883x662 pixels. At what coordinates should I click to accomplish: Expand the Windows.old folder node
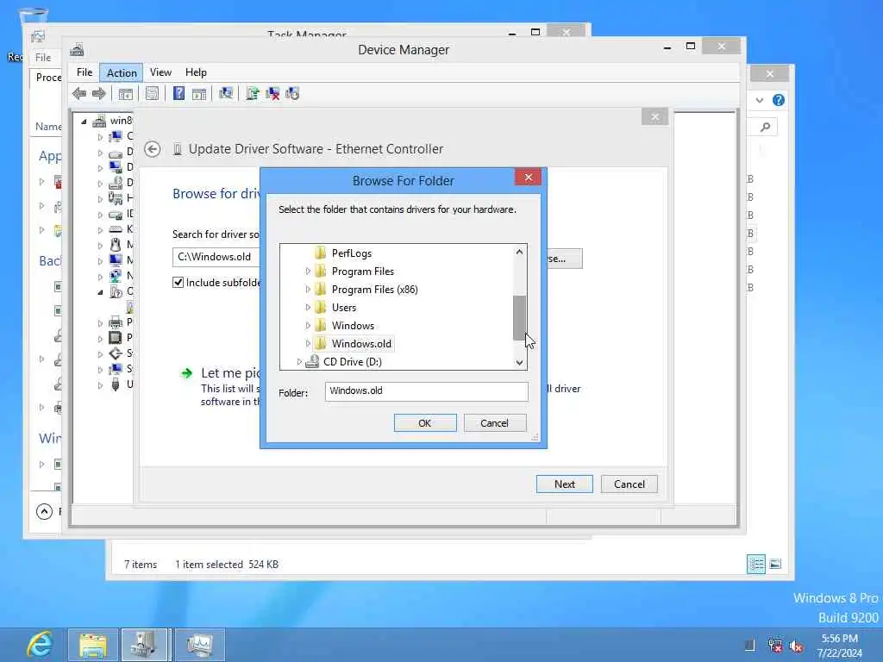click(308, 343)
